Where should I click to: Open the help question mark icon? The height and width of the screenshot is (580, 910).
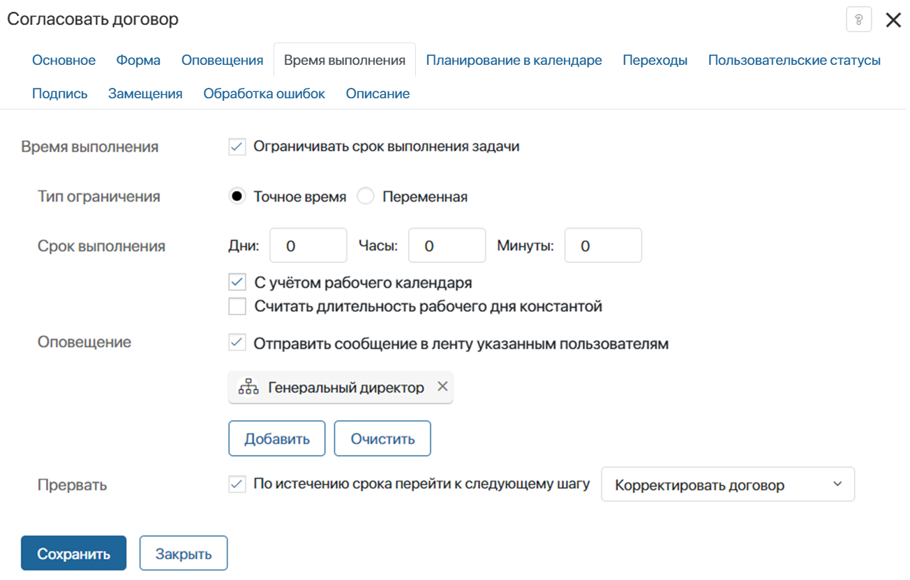[x=859, y=20]
